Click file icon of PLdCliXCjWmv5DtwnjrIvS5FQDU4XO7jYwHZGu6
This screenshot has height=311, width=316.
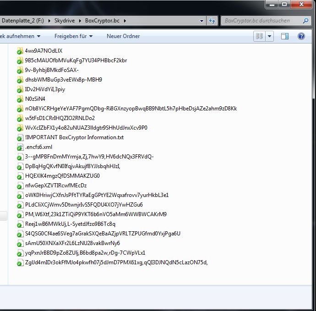tap(20, 205)
